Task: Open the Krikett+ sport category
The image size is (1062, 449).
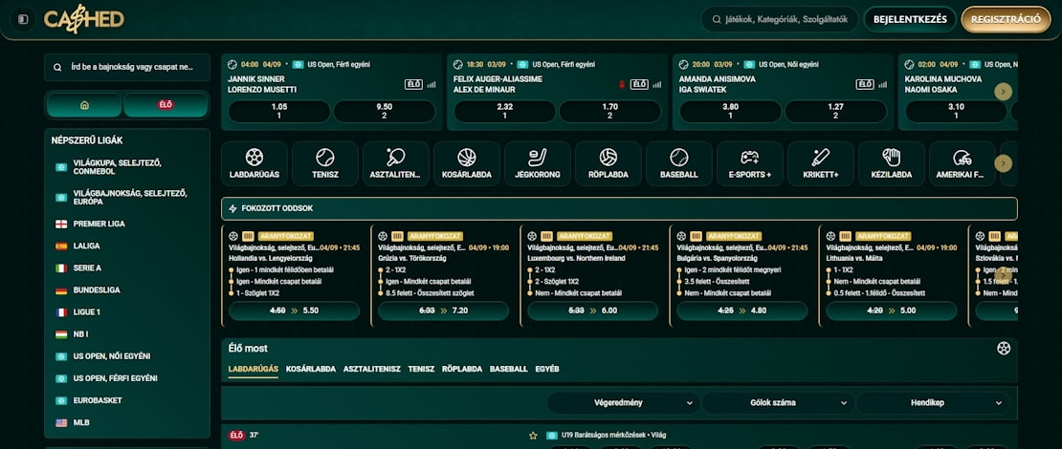Action: 820,163
